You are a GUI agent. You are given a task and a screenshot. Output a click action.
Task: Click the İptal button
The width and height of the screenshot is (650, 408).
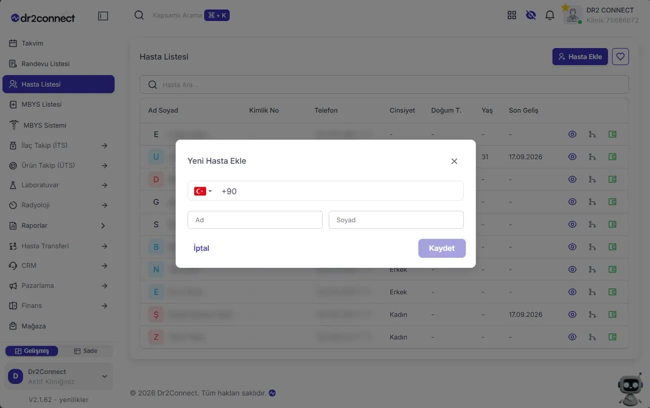point(201,248)
